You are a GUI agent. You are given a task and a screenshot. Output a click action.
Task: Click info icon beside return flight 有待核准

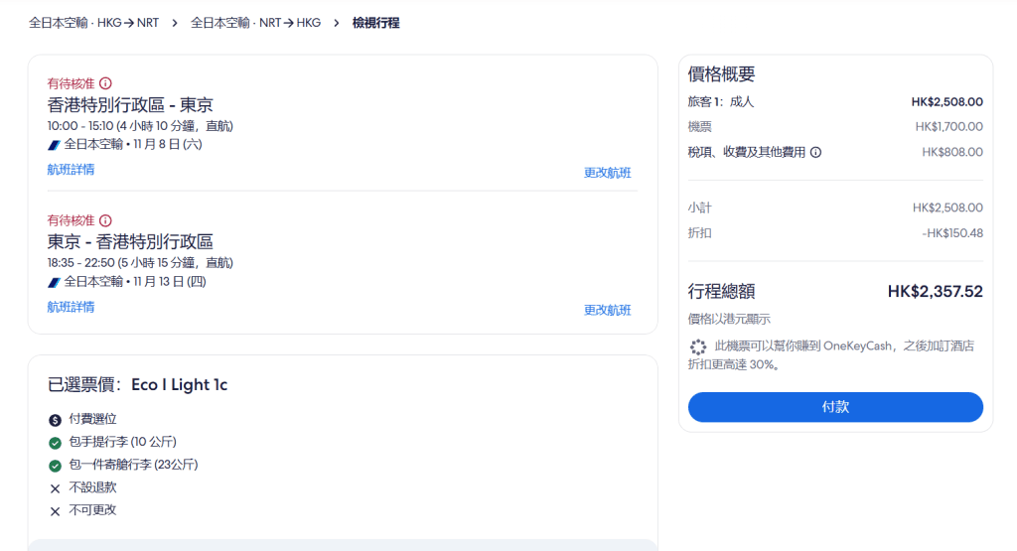[106, 220]
